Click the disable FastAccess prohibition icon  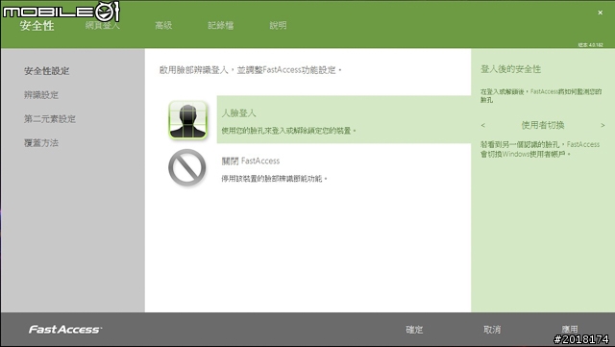[x=187, y=167]
